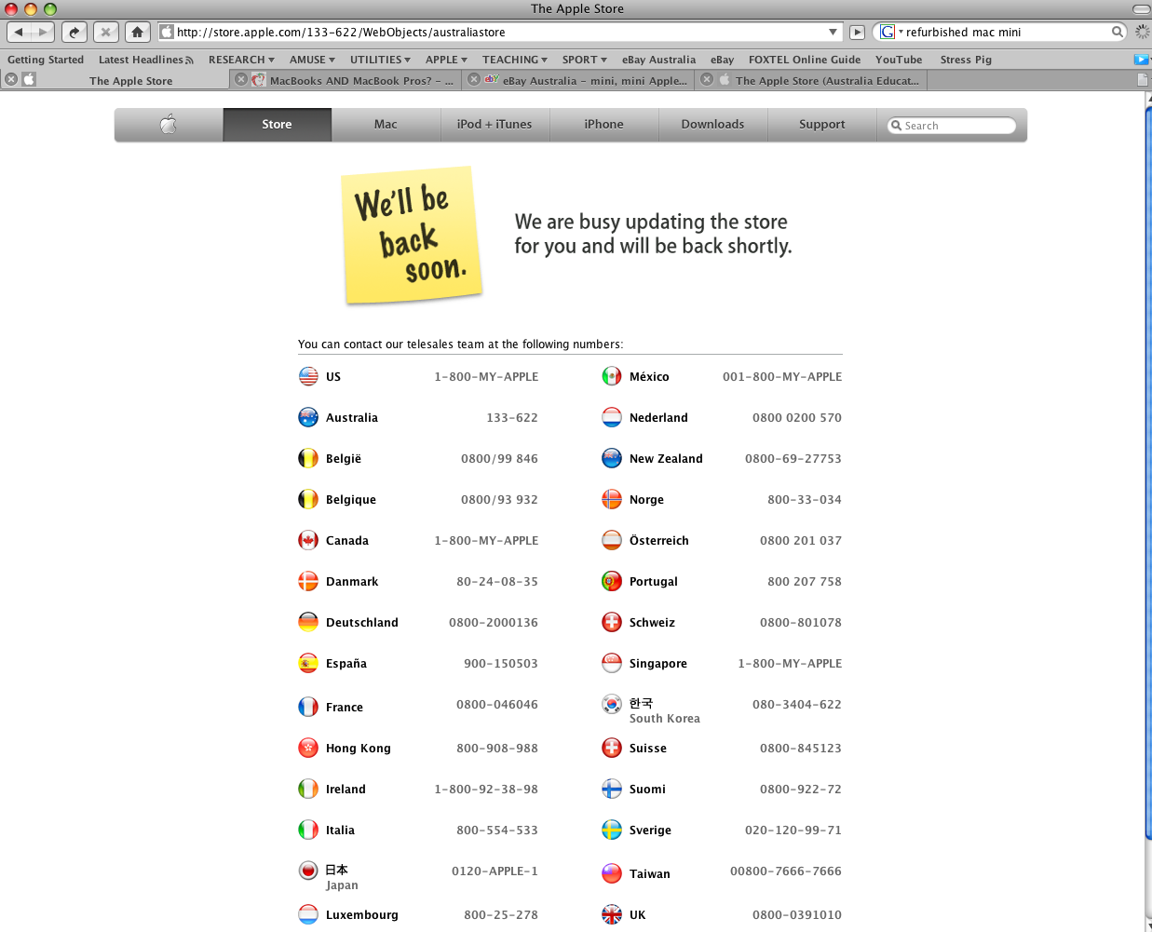Select the Support navigation tab
The width and height of the screenshot is (1152, 932).
(x=821, y=125)
